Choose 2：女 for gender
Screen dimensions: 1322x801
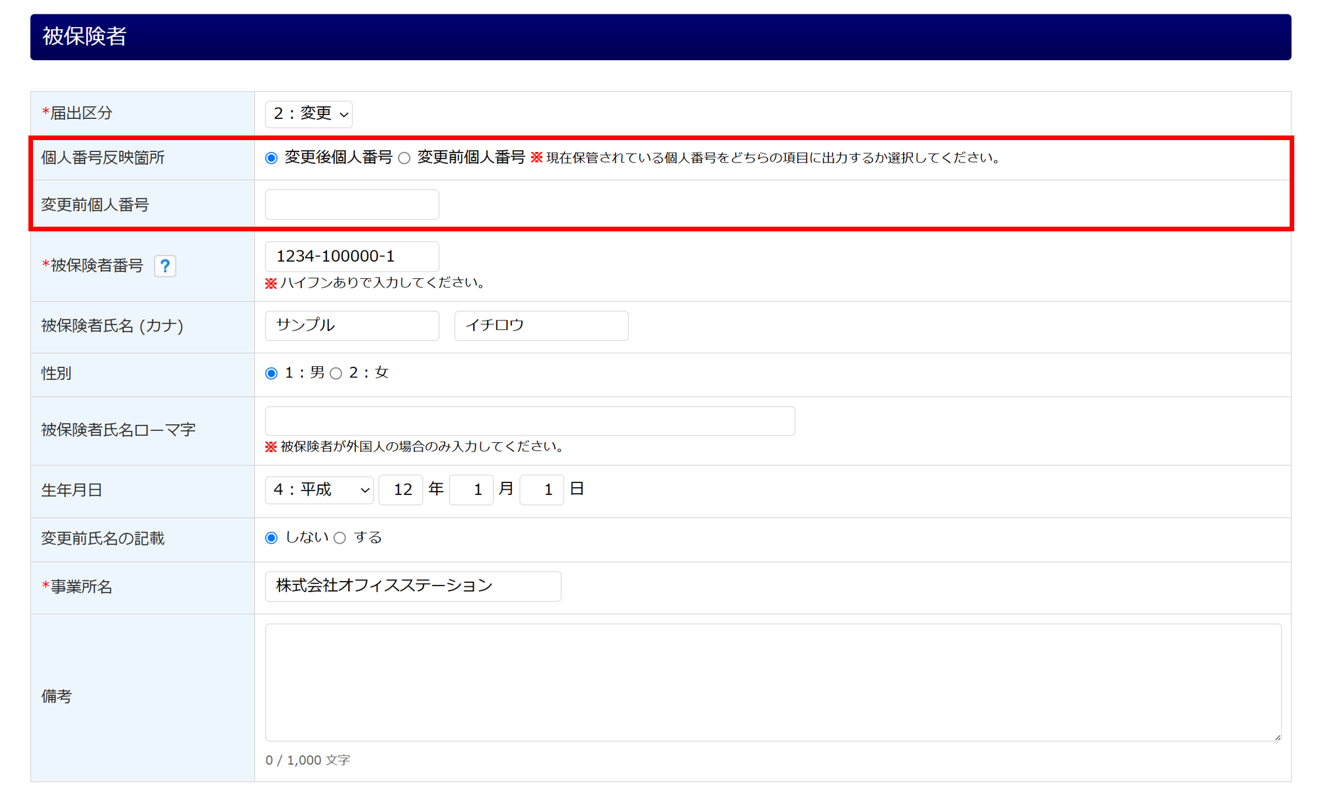[336, 373]
